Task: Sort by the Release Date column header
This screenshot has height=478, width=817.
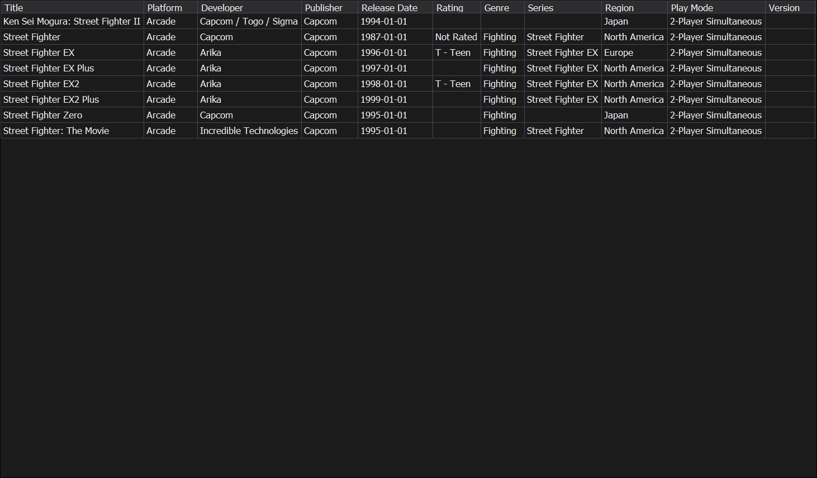Action: point(395,8)
